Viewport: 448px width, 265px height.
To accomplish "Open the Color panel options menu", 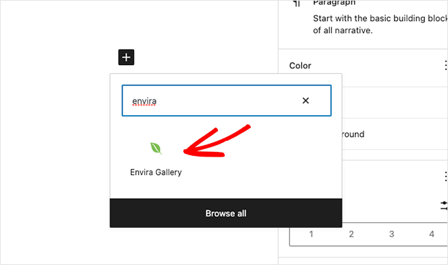I will click(445, 66).
